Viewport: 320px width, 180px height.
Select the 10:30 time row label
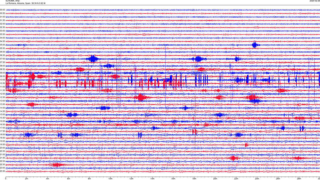coord(2,83)
